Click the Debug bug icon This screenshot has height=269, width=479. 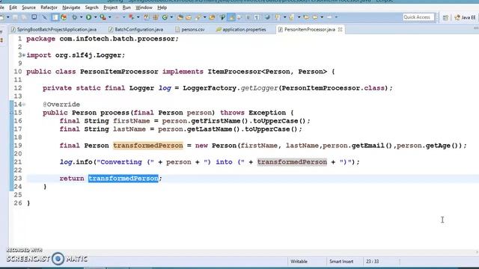pyautogui.click(x=74, y=17)
